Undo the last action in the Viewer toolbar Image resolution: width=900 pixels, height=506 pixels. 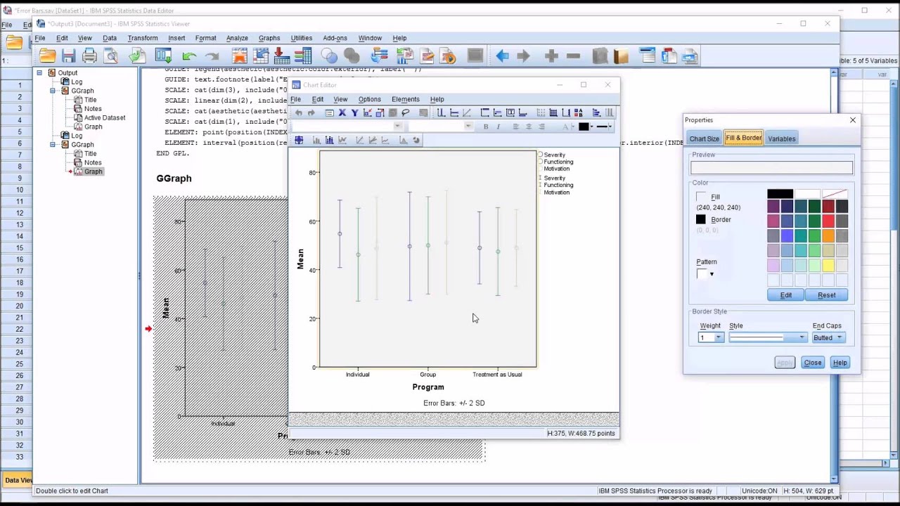tap(189, 56)
